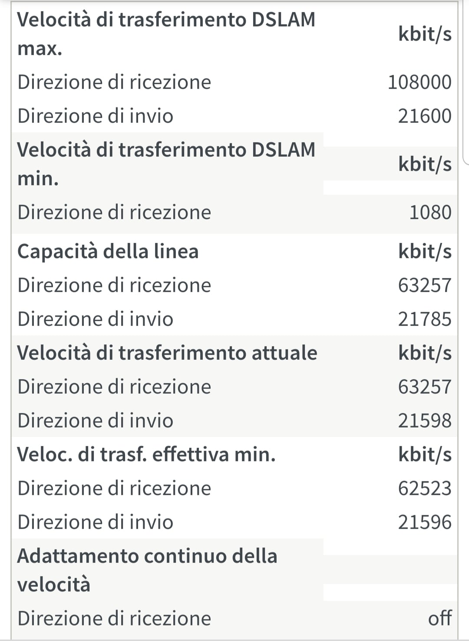Click "Direzione di ricezione" under current transfer speed
Viewport: 469px width, 641px height.
point(114,387)
